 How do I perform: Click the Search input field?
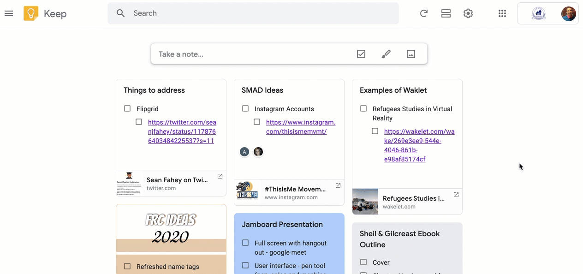[x=253, y=13]
